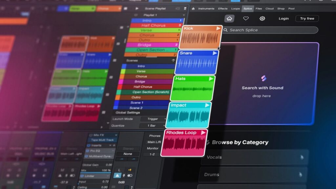Image resolution: width=336 pixels, height=189 pixels.
Task: Play the Impact clip
Action: coord(207,105)
